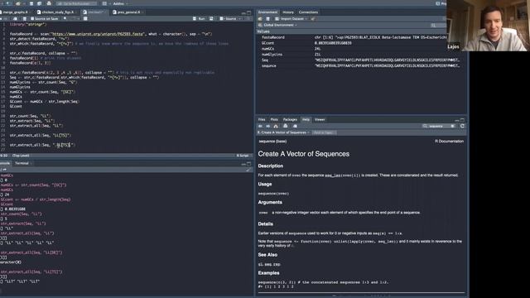Maximize the console pane
The image size is (530, 298).
(x=248, y=164)
